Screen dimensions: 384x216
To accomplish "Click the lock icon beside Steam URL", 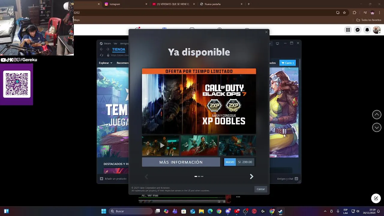I will tap(108, 55).
